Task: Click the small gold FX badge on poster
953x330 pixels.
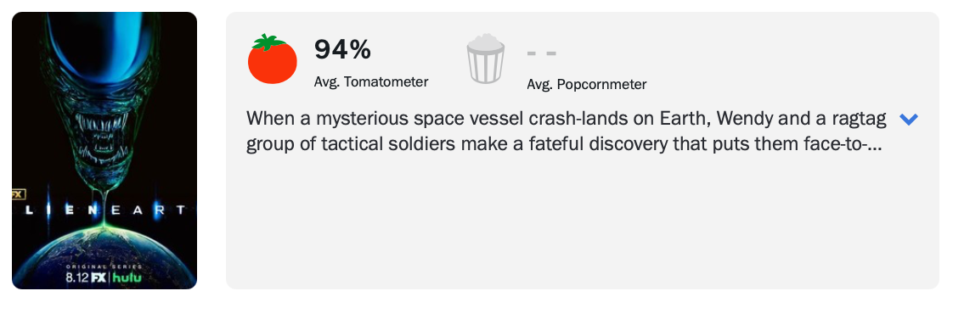Action: click(x=18, y=195)
